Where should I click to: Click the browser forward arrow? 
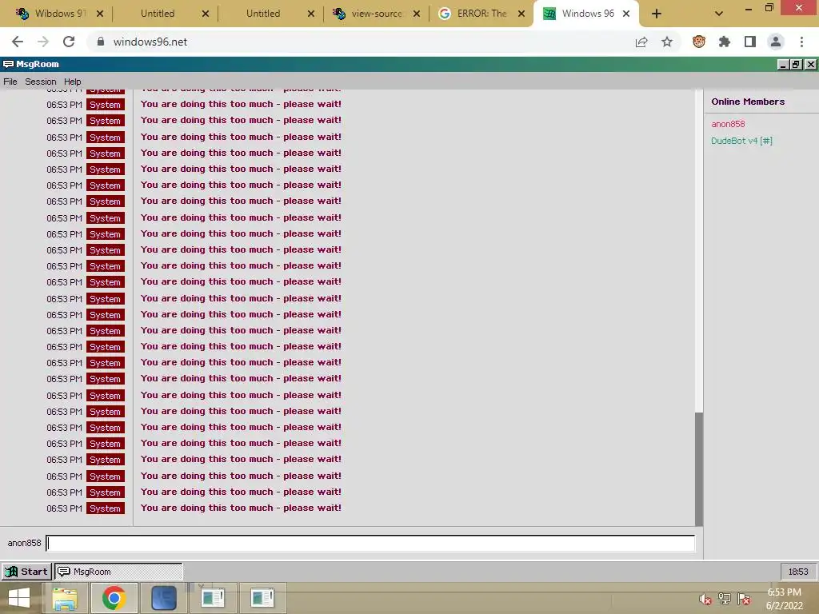tap(43, 42)
